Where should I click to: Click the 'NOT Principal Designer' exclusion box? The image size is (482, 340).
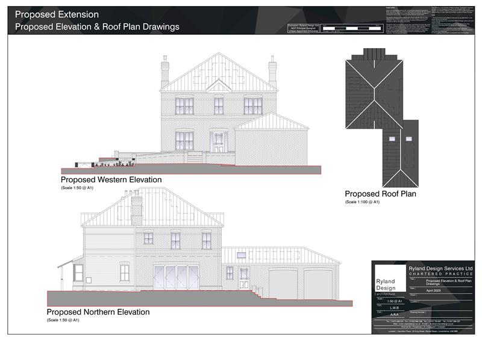click(x=304, y=28)
